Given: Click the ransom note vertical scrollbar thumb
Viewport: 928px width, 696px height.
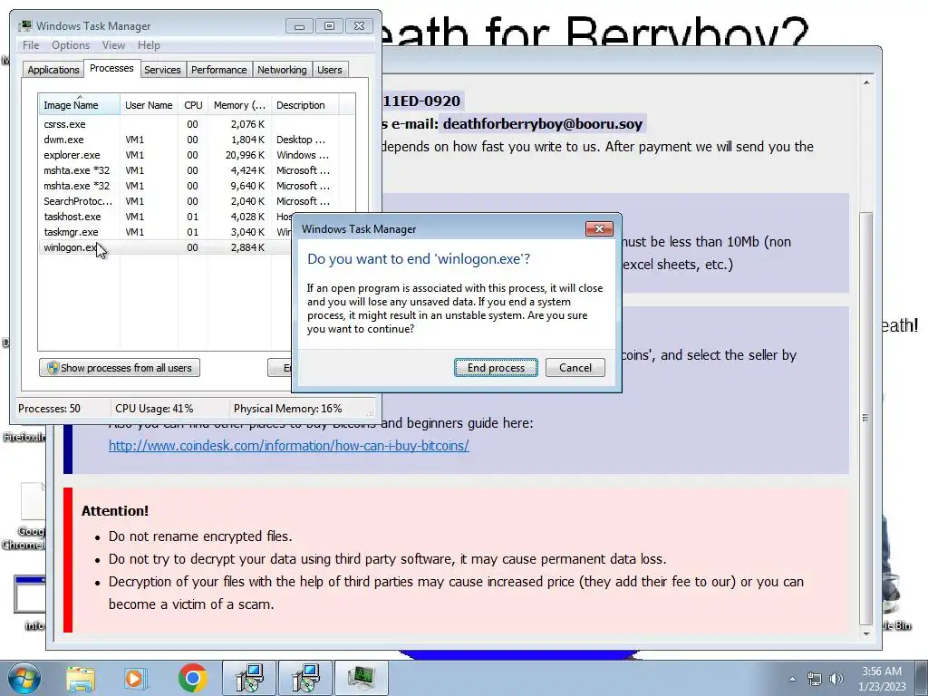Looking at the screenshot, I should tap(865, 418).
